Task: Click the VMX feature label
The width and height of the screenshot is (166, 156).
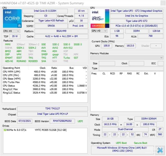Action: [19, 55]
